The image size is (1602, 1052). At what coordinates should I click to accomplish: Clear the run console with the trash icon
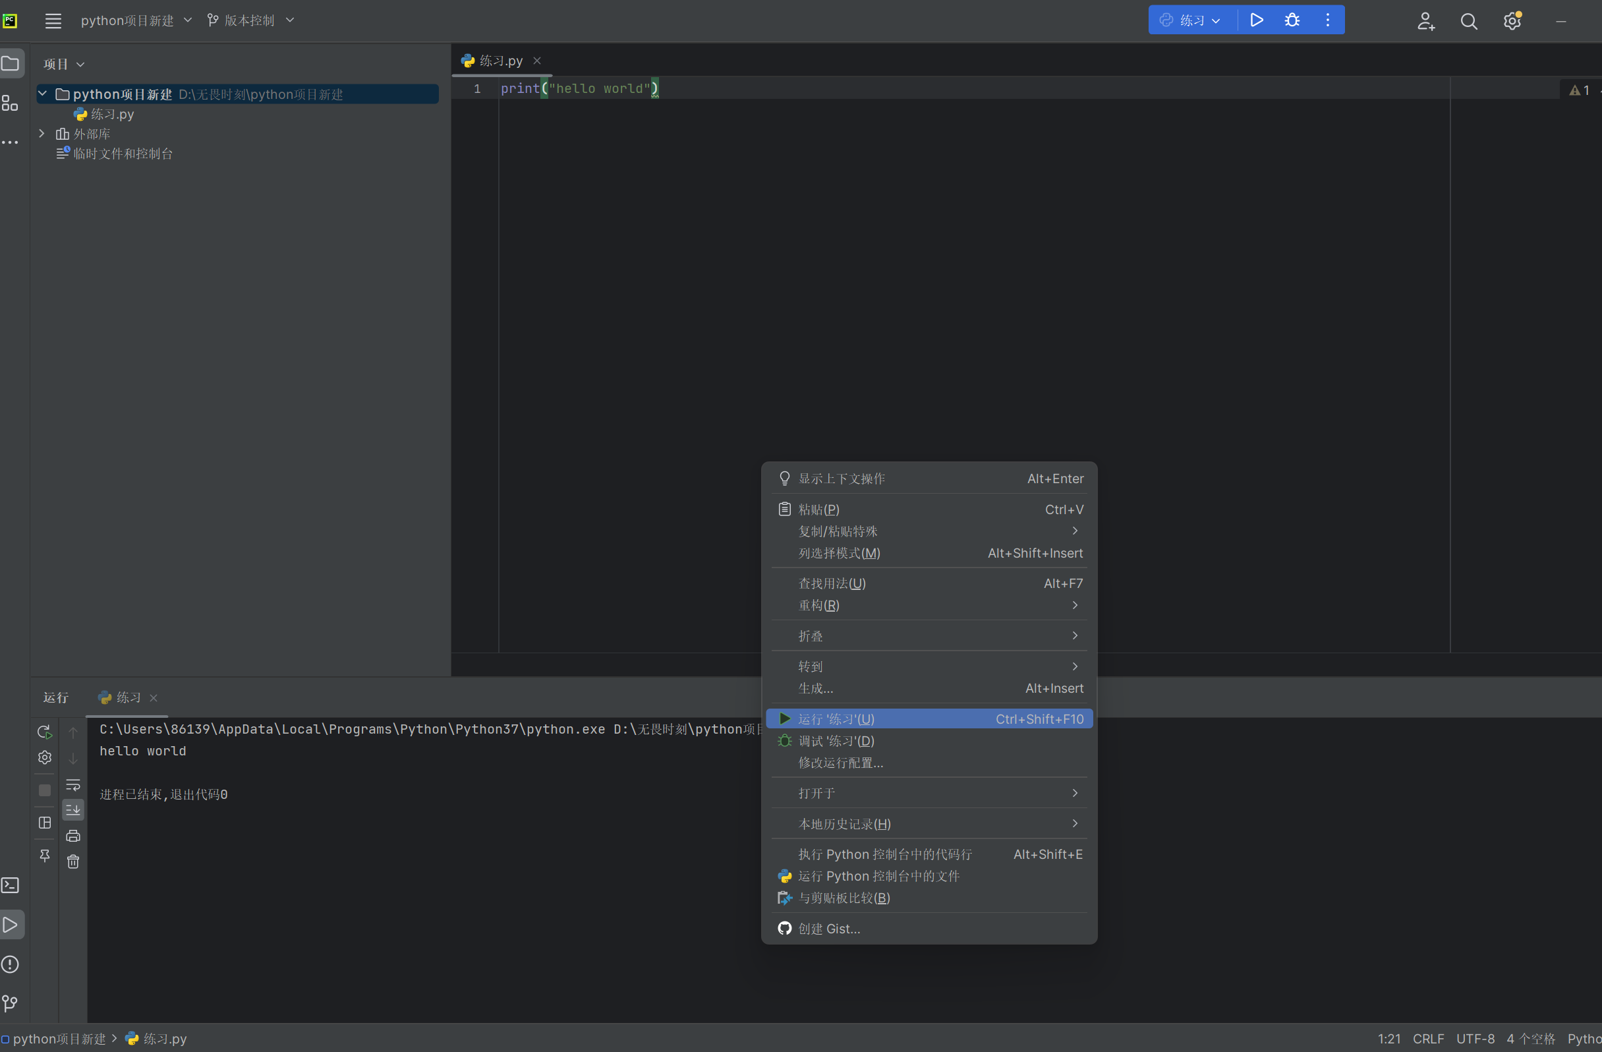(73, 862)
